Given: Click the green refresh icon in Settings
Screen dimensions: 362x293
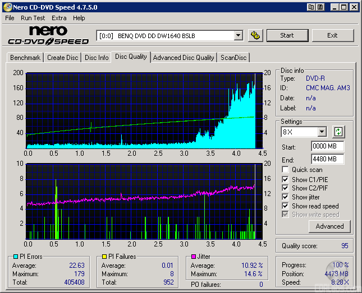Looking at the screenshot, I should [x=338, y=132].
